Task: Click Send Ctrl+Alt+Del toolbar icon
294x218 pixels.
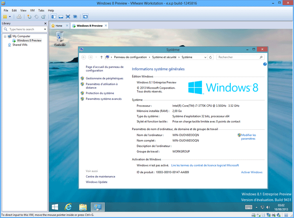Action: 19,17
